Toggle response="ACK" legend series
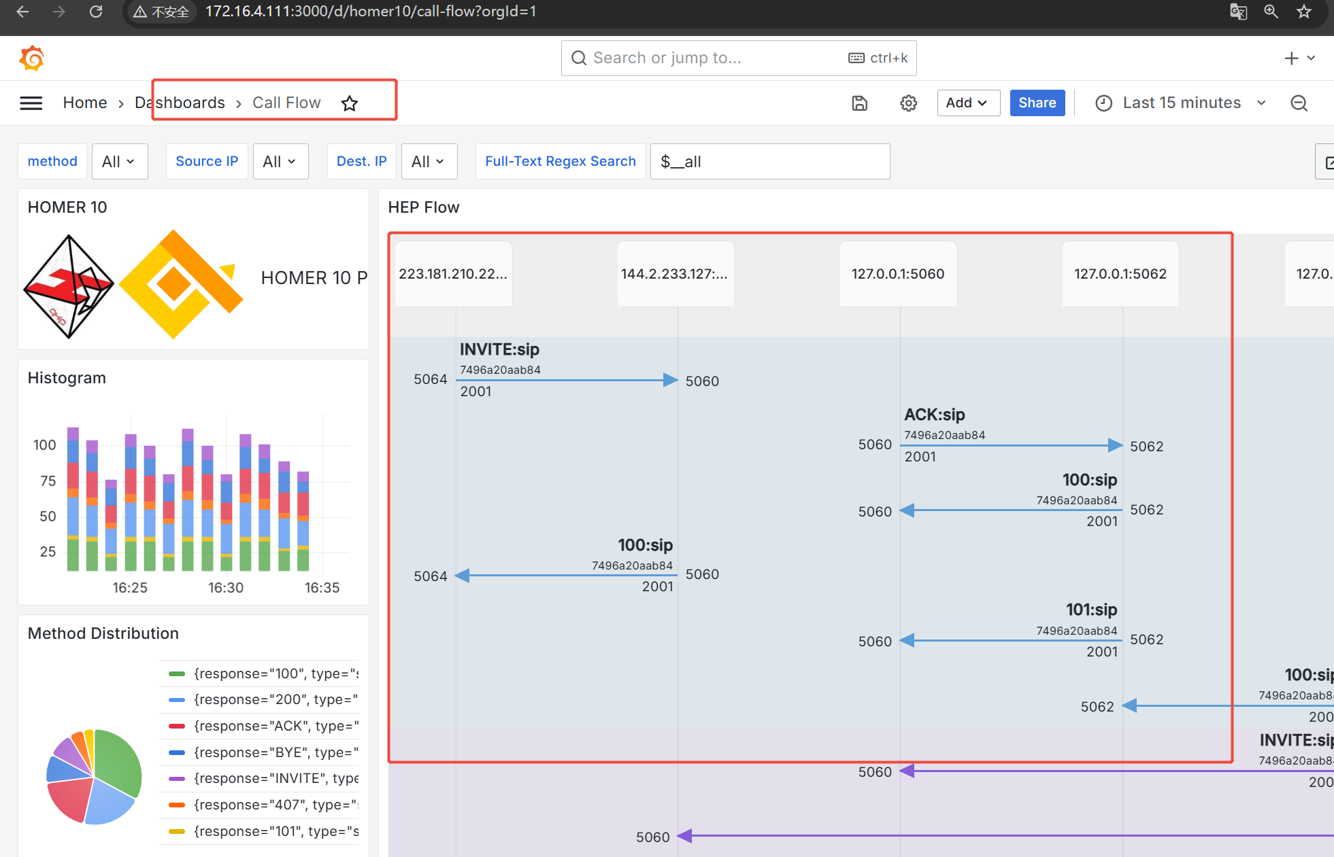The width and height of the screenshot is (1334, 857). click(276, 726)
